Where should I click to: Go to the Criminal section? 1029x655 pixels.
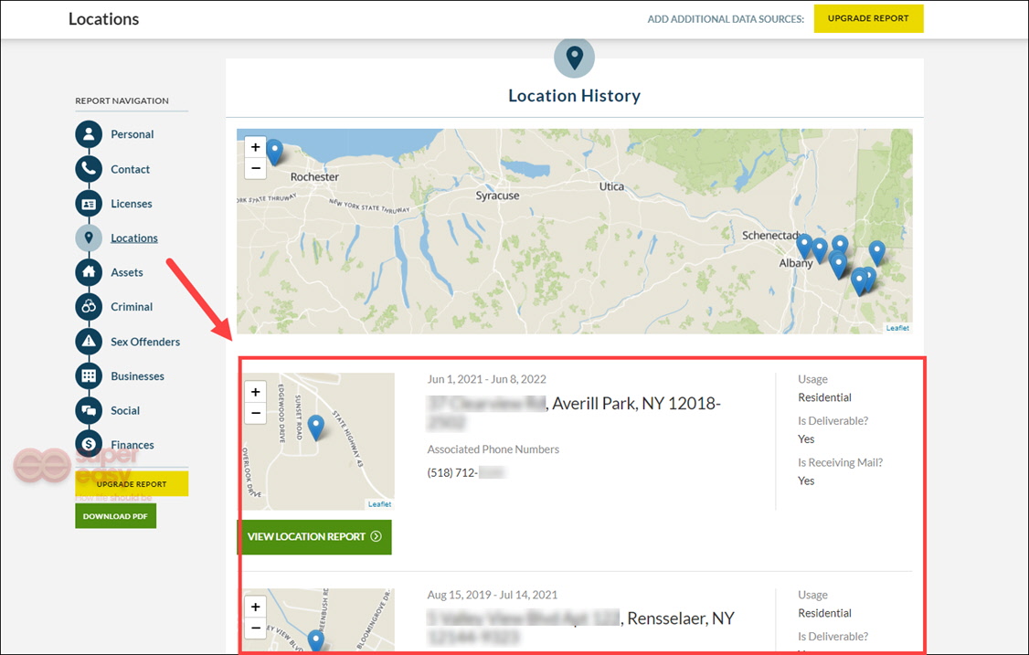132,307
